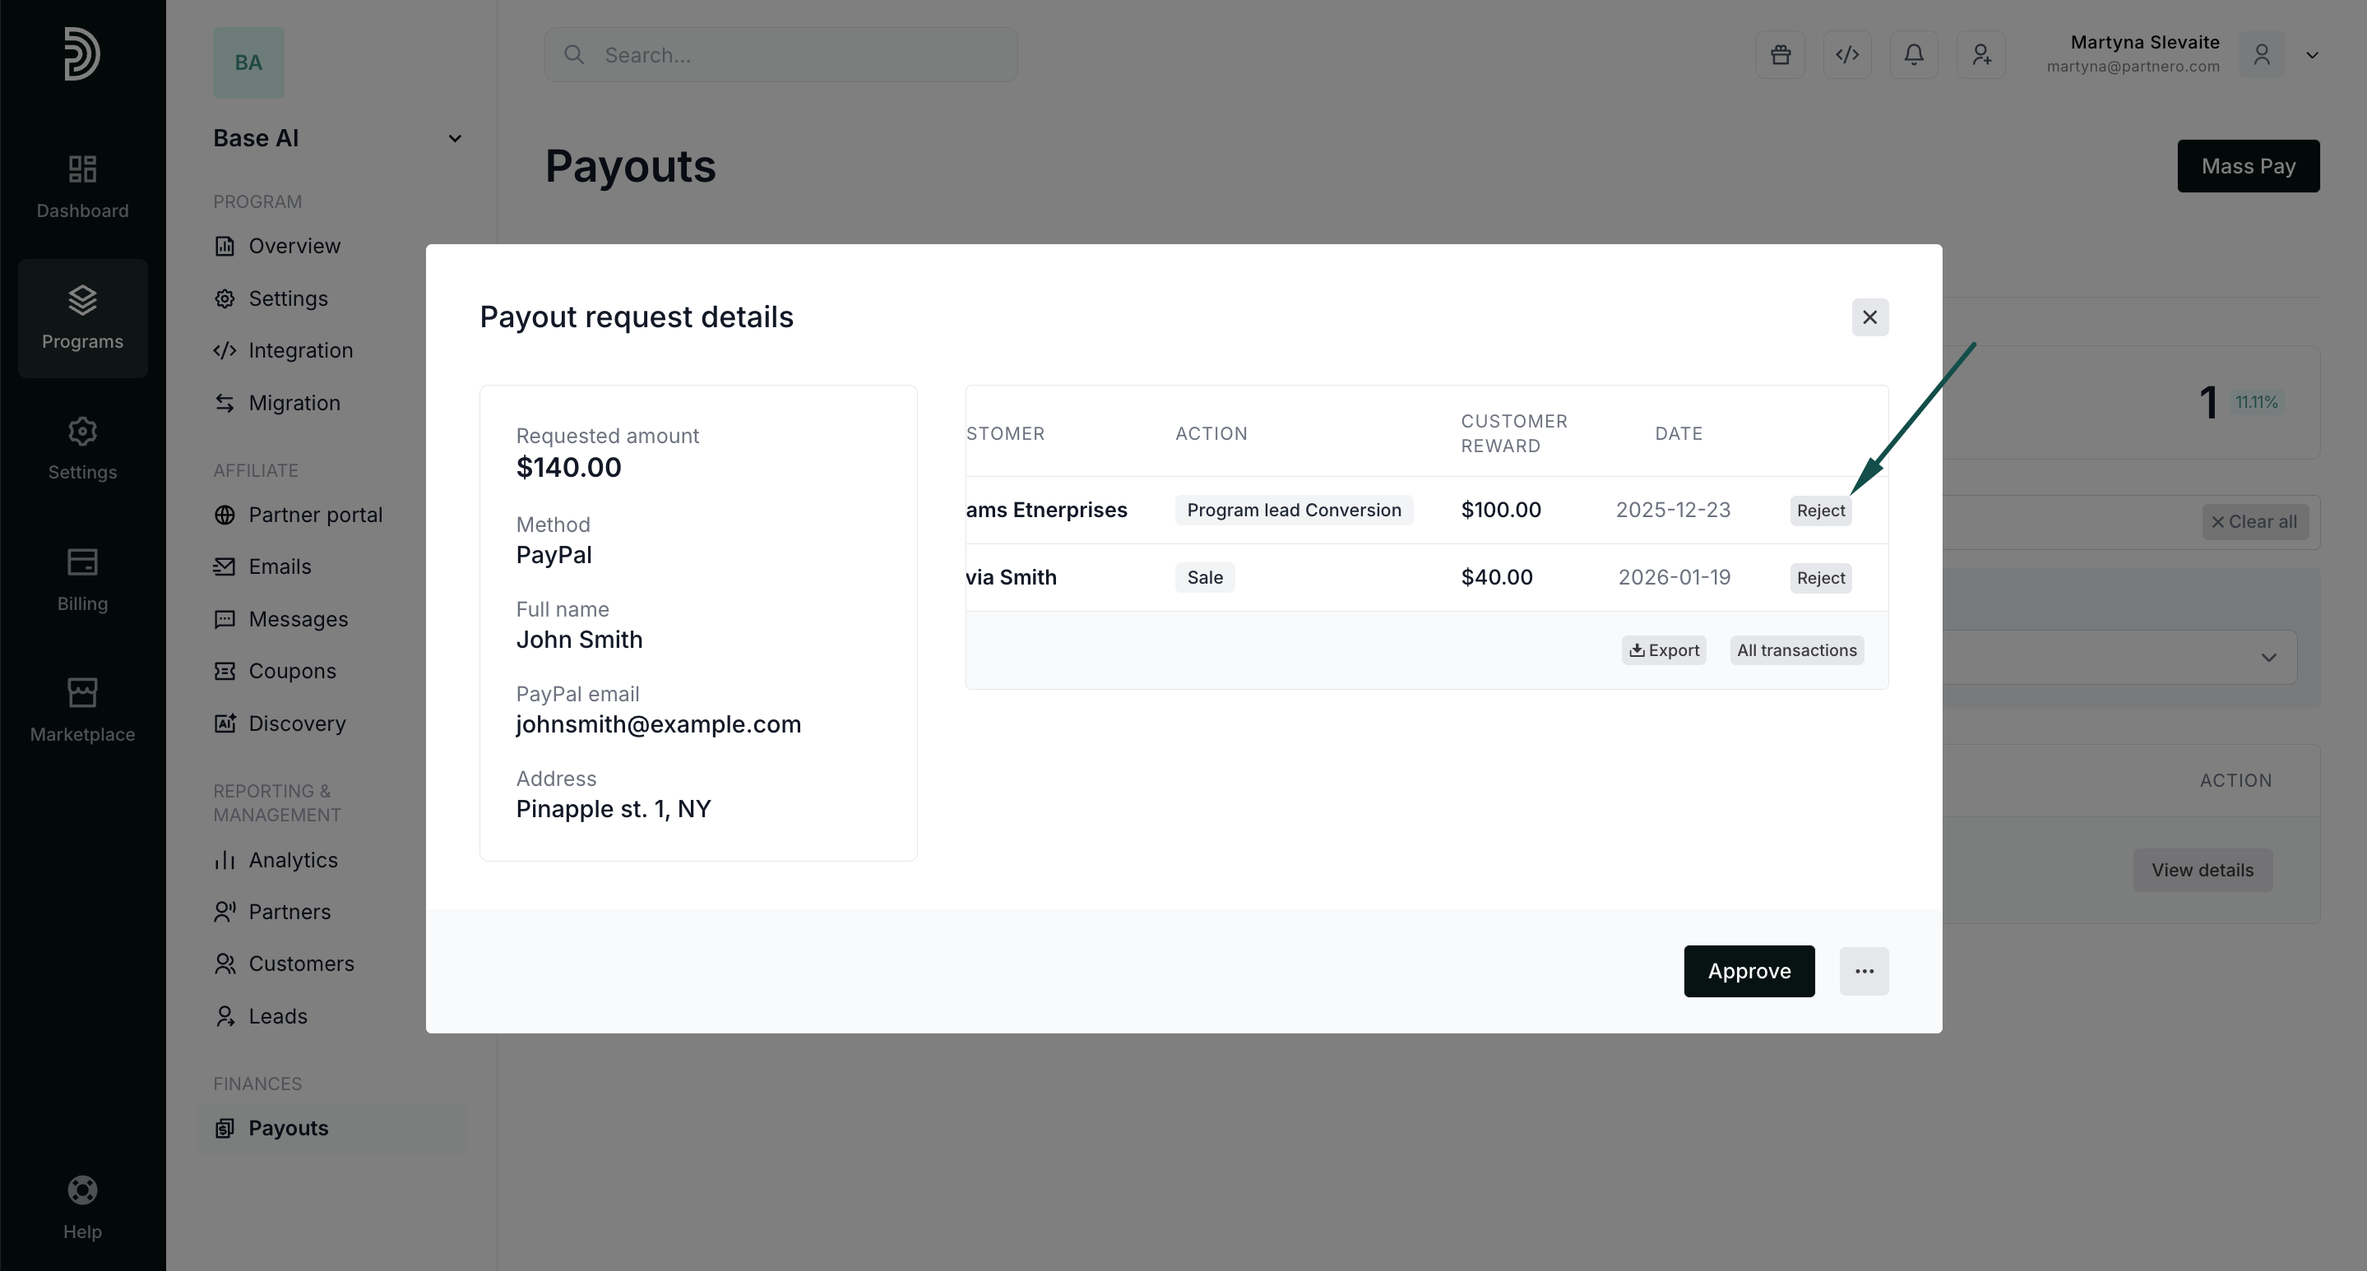Expand the Base AI program switcher
This screenshot has width=2367, height=1271.
(x=454, y=139)
